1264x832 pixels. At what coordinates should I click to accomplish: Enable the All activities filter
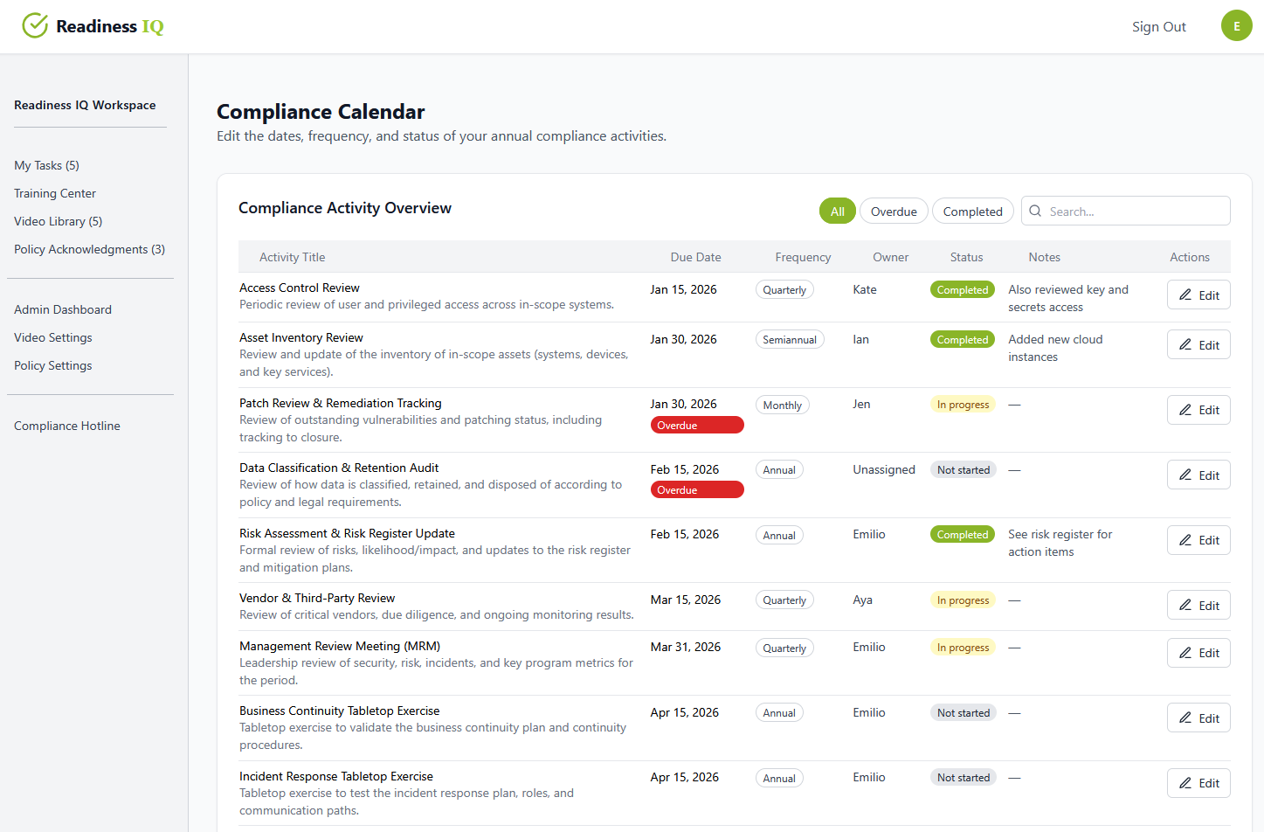tap(837, 211)
